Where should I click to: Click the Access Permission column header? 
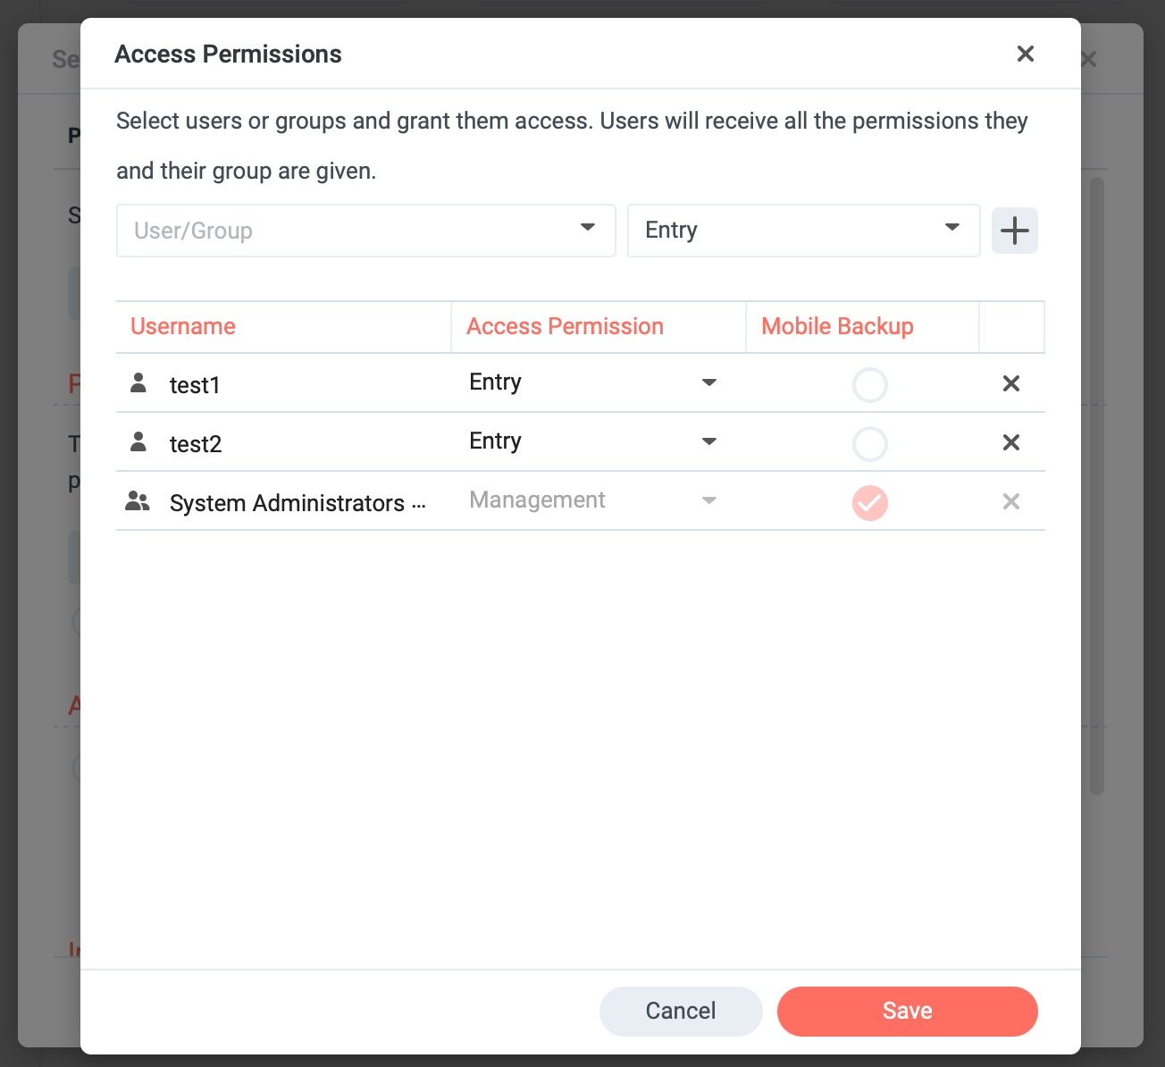565,326
